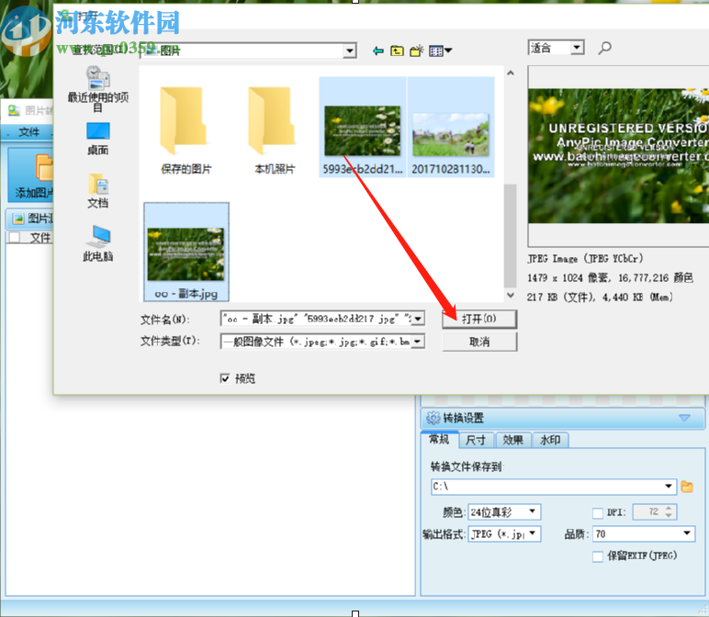
Task: Go up one folder level icon
Action: click(x=397, y=51)
